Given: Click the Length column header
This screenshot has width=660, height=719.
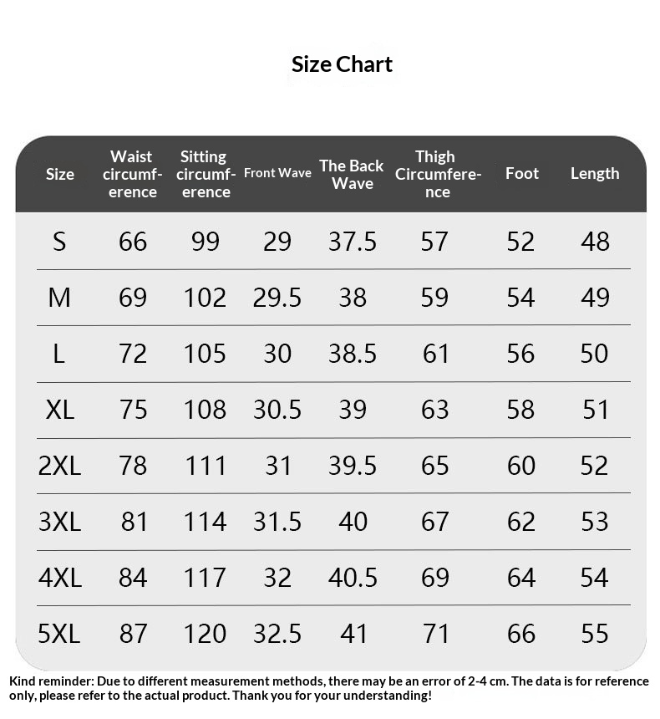Looking at the screenshot, I should click(x=595, y=173).
